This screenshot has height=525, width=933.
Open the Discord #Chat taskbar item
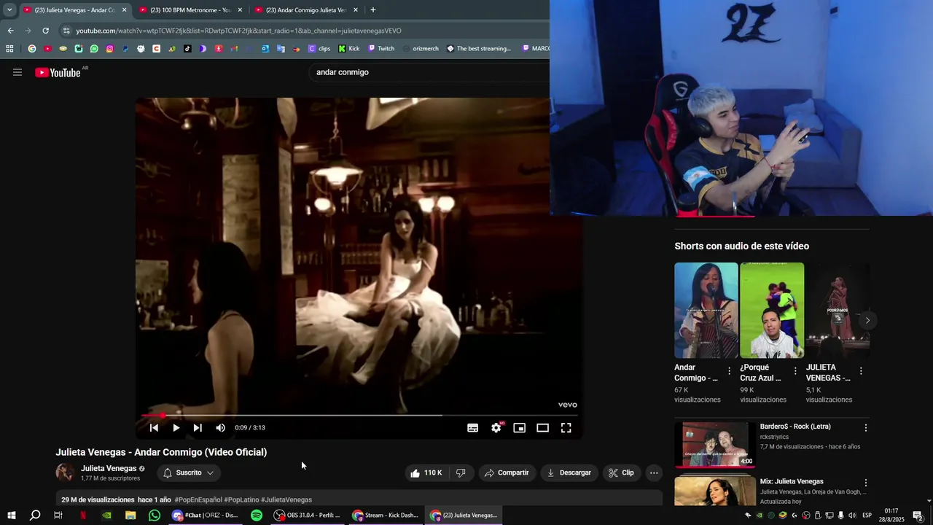(205, 516)
